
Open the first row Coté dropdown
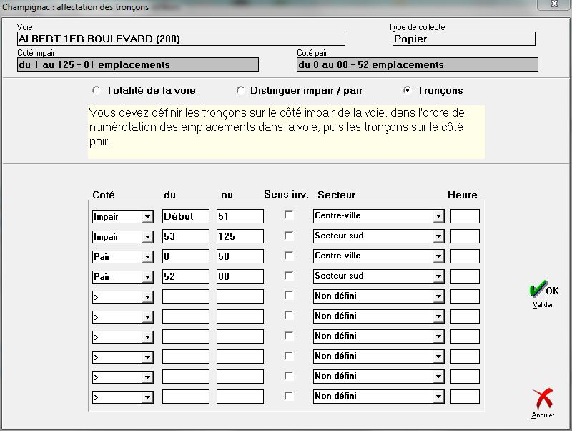[147, 216]
